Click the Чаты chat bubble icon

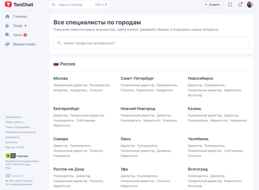(8, 35)
